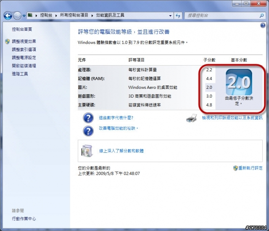This screenshot has width=269, height=231.
Task: Go back with the blue Back arrow
Action: tap(8, 16)
